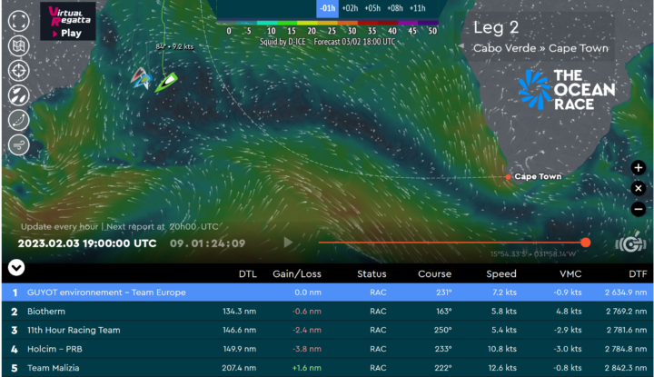Click the VMC column header

tap(570, 274)
